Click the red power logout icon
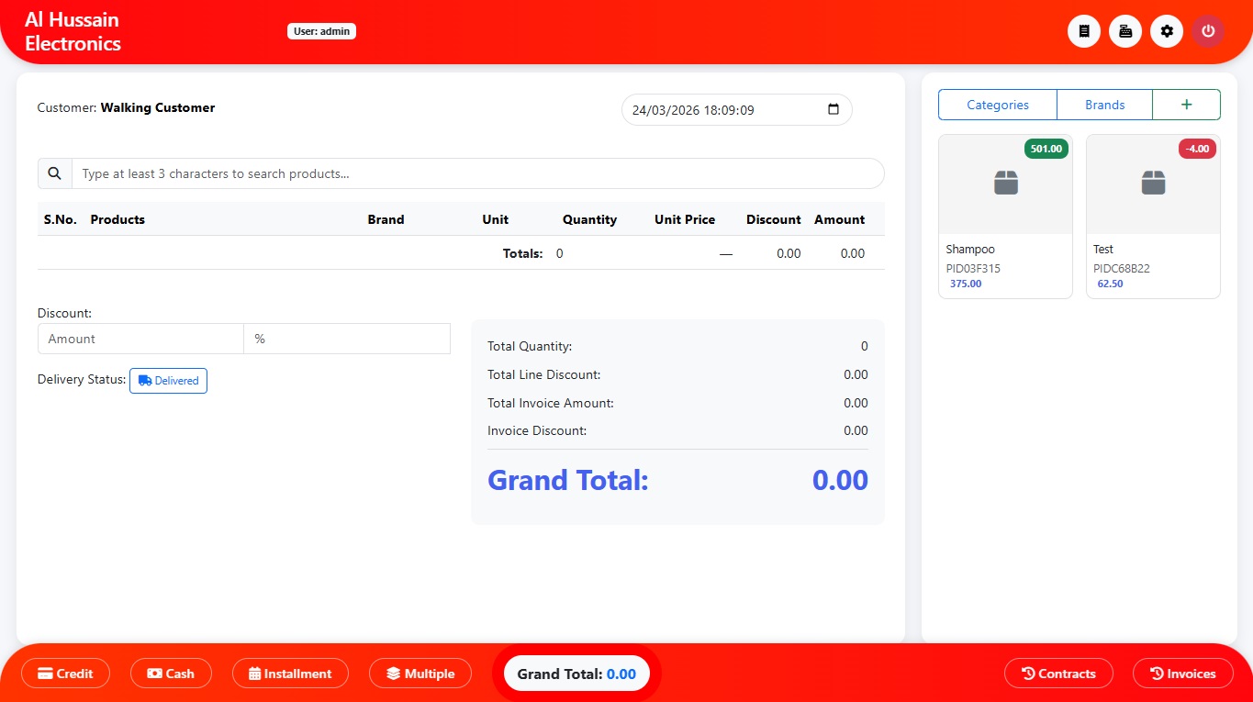 [1208, 31]
